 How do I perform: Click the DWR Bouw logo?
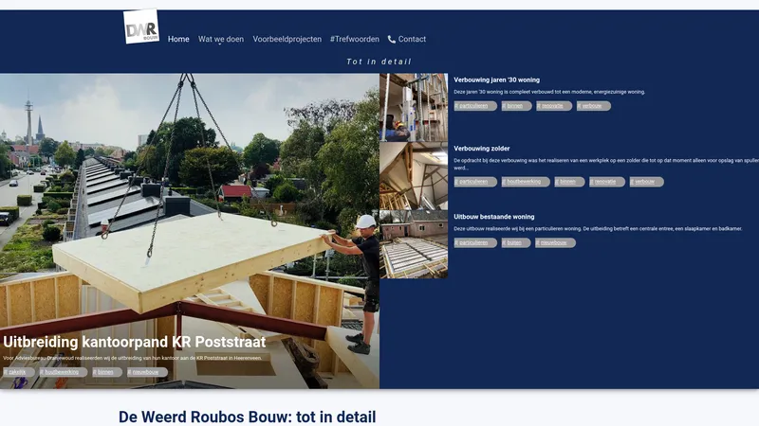point(141,27)
